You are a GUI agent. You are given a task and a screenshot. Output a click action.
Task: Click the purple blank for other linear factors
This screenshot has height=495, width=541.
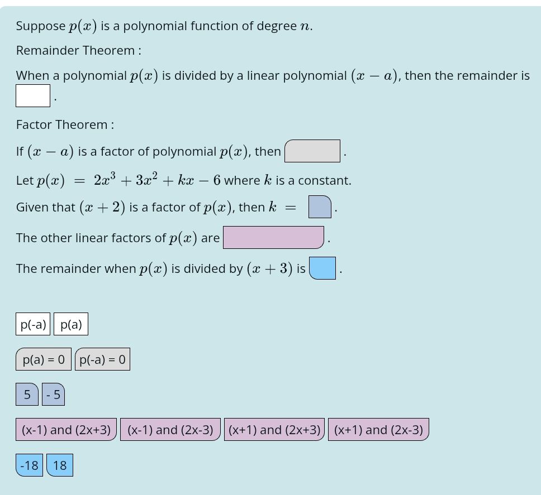(273, 237)
